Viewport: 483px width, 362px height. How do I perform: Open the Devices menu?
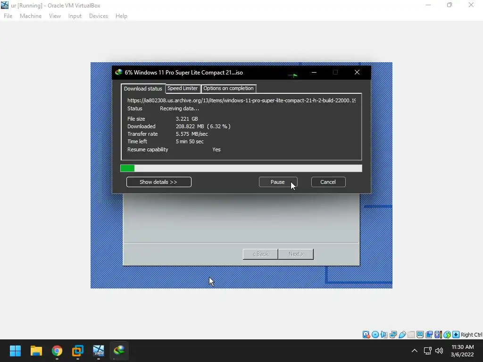point(99,16)
